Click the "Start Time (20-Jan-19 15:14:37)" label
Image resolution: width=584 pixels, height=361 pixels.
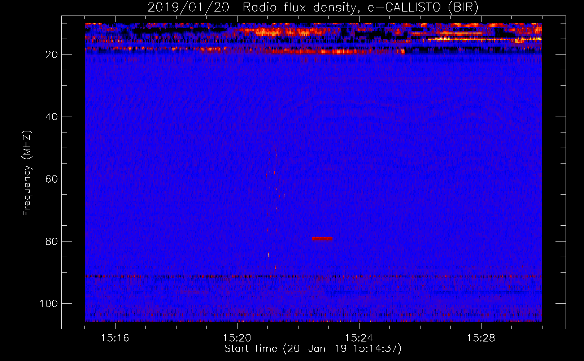click(313, 349)
